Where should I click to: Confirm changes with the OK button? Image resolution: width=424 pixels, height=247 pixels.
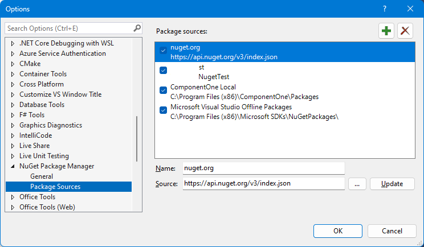pos(338,231)
